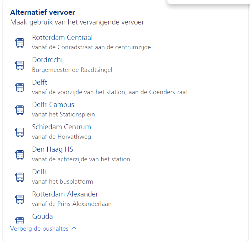Click 'vanaf de voorzijde van het station, aan de Coenderstraat'
The width and height of the screenshot is (250, 242).
[x=110, y=92]
